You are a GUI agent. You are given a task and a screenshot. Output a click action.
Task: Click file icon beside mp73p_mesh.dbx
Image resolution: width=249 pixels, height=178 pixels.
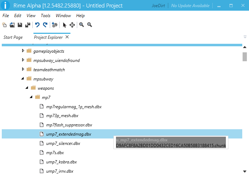coord(42,115)
